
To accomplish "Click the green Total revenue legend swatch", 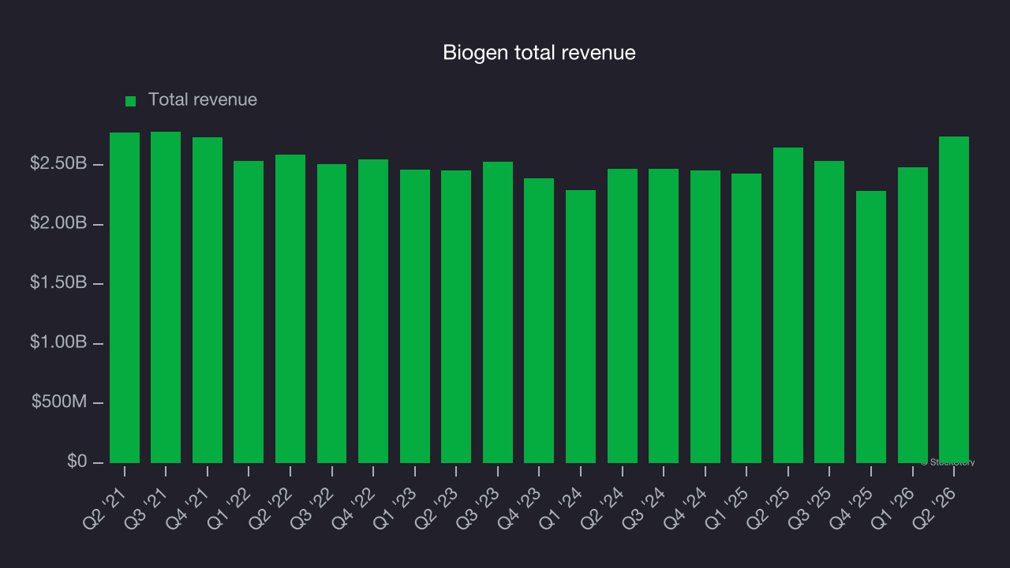I will point(131,101).
